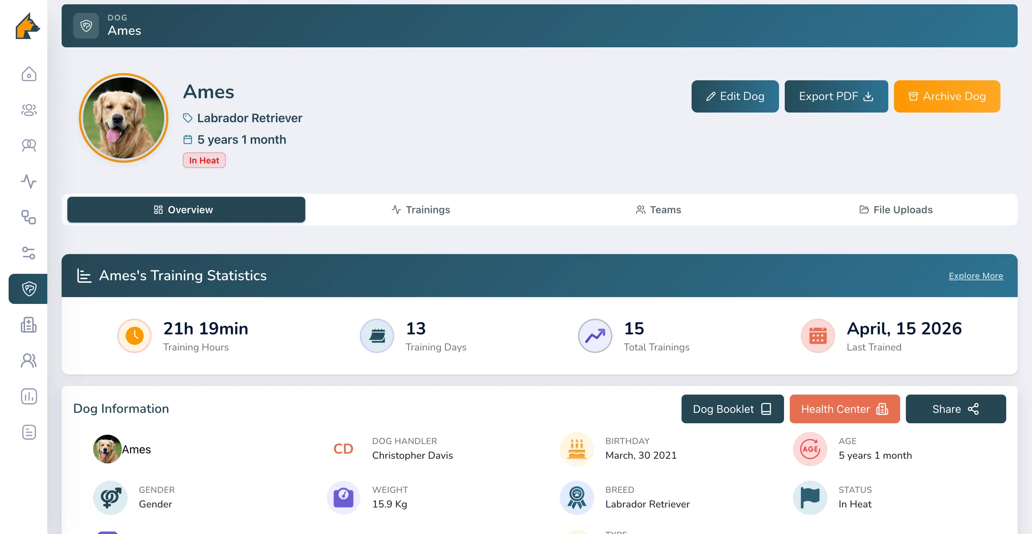Viewport: 1032px width, 534px height.
Task: Open the Teams tab
Action: click(658, 210)
